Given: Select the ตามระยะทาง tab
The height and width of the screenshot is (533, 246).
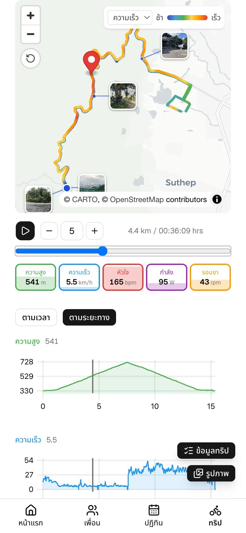Looking at the screenshot, I should click(89, 317).
